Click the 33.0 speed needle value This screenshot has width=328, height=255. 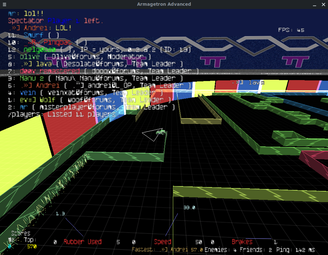tap(189, 208)
